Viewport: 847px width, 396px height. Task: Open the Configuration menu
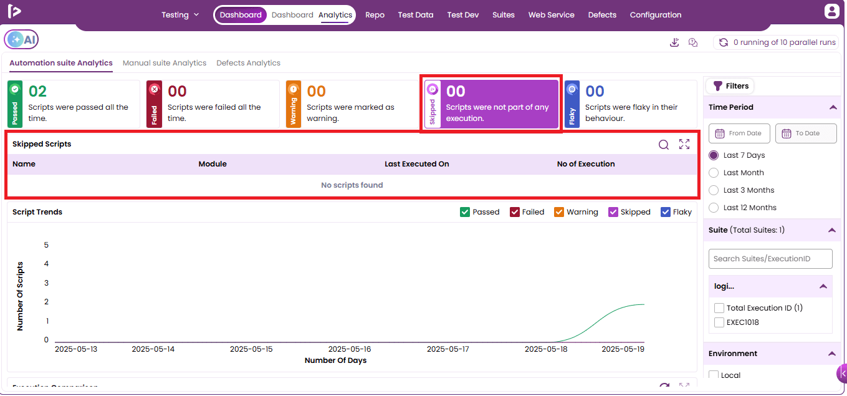coord(656,15)
